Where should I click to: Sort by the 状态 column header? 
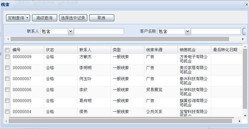tap(60, 50)
